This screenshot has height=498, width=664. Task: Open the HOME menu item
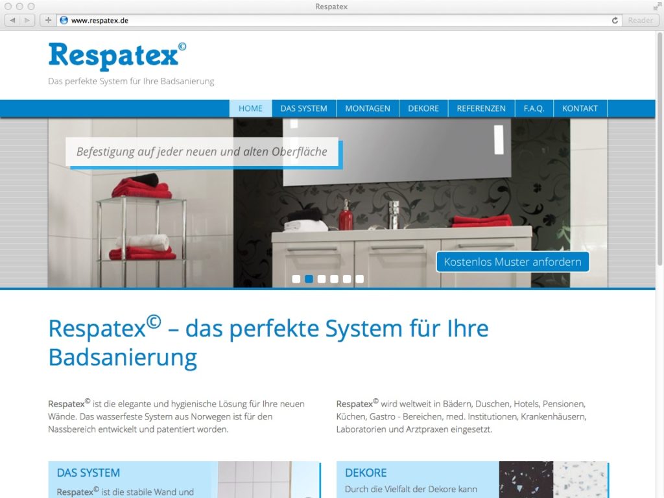point(250,108)
